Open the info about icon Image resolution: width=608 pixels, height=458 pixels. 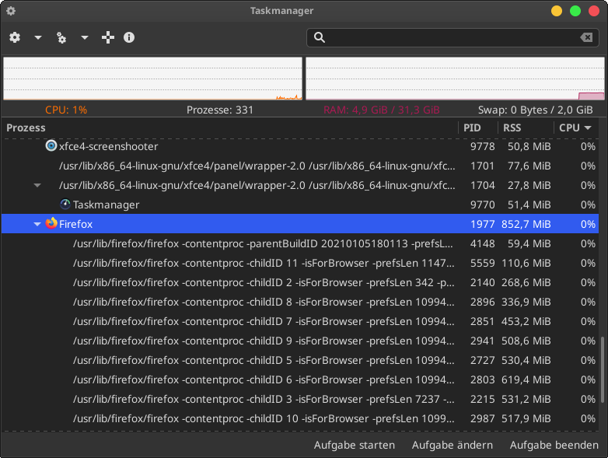click(129, 37)
